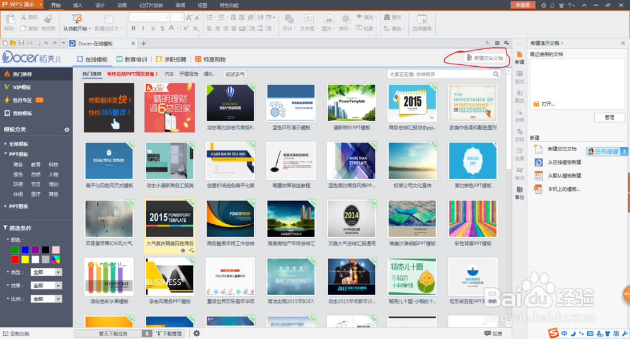Screen dimensions: 630x339
Task: Click the print icon in quick access bar
Action: (30, 43)
